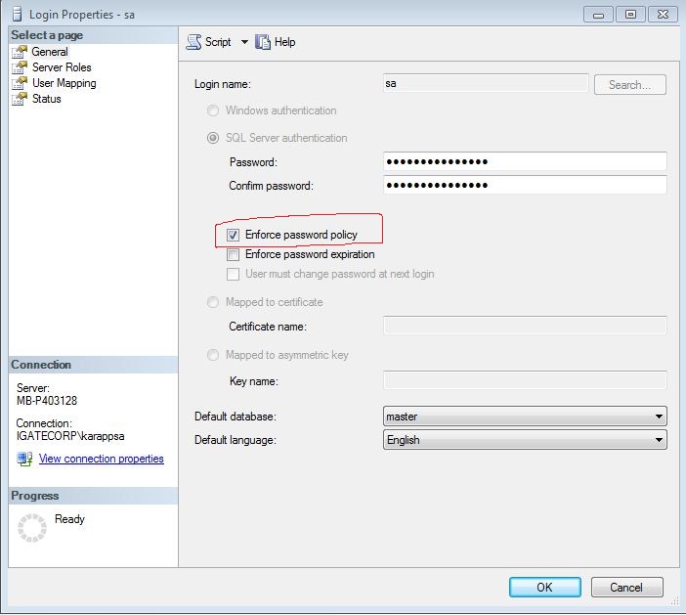686x615 pixels.
Task: Click View connection properties link
Action: [x=101, y=459]
